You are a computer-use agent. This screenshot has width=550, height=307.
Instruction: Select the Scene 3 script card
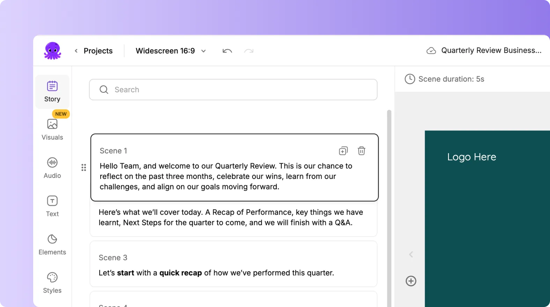tap(233, 264)
